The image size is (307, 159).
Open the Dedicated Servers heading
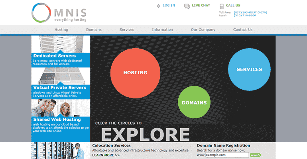point(55,56)
